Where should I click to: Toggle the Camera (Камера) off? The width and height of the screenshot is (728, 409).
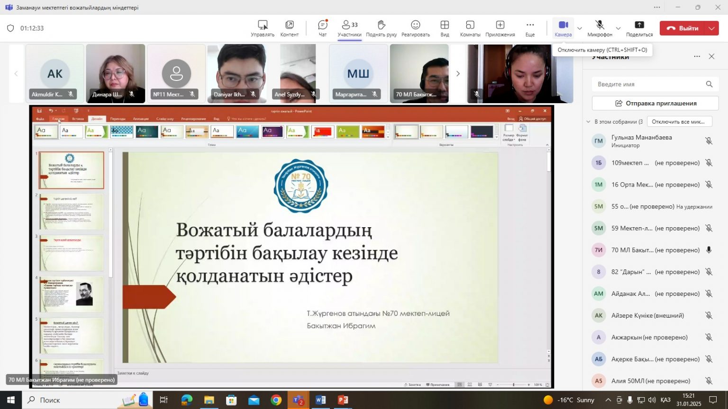coord(563,28)
